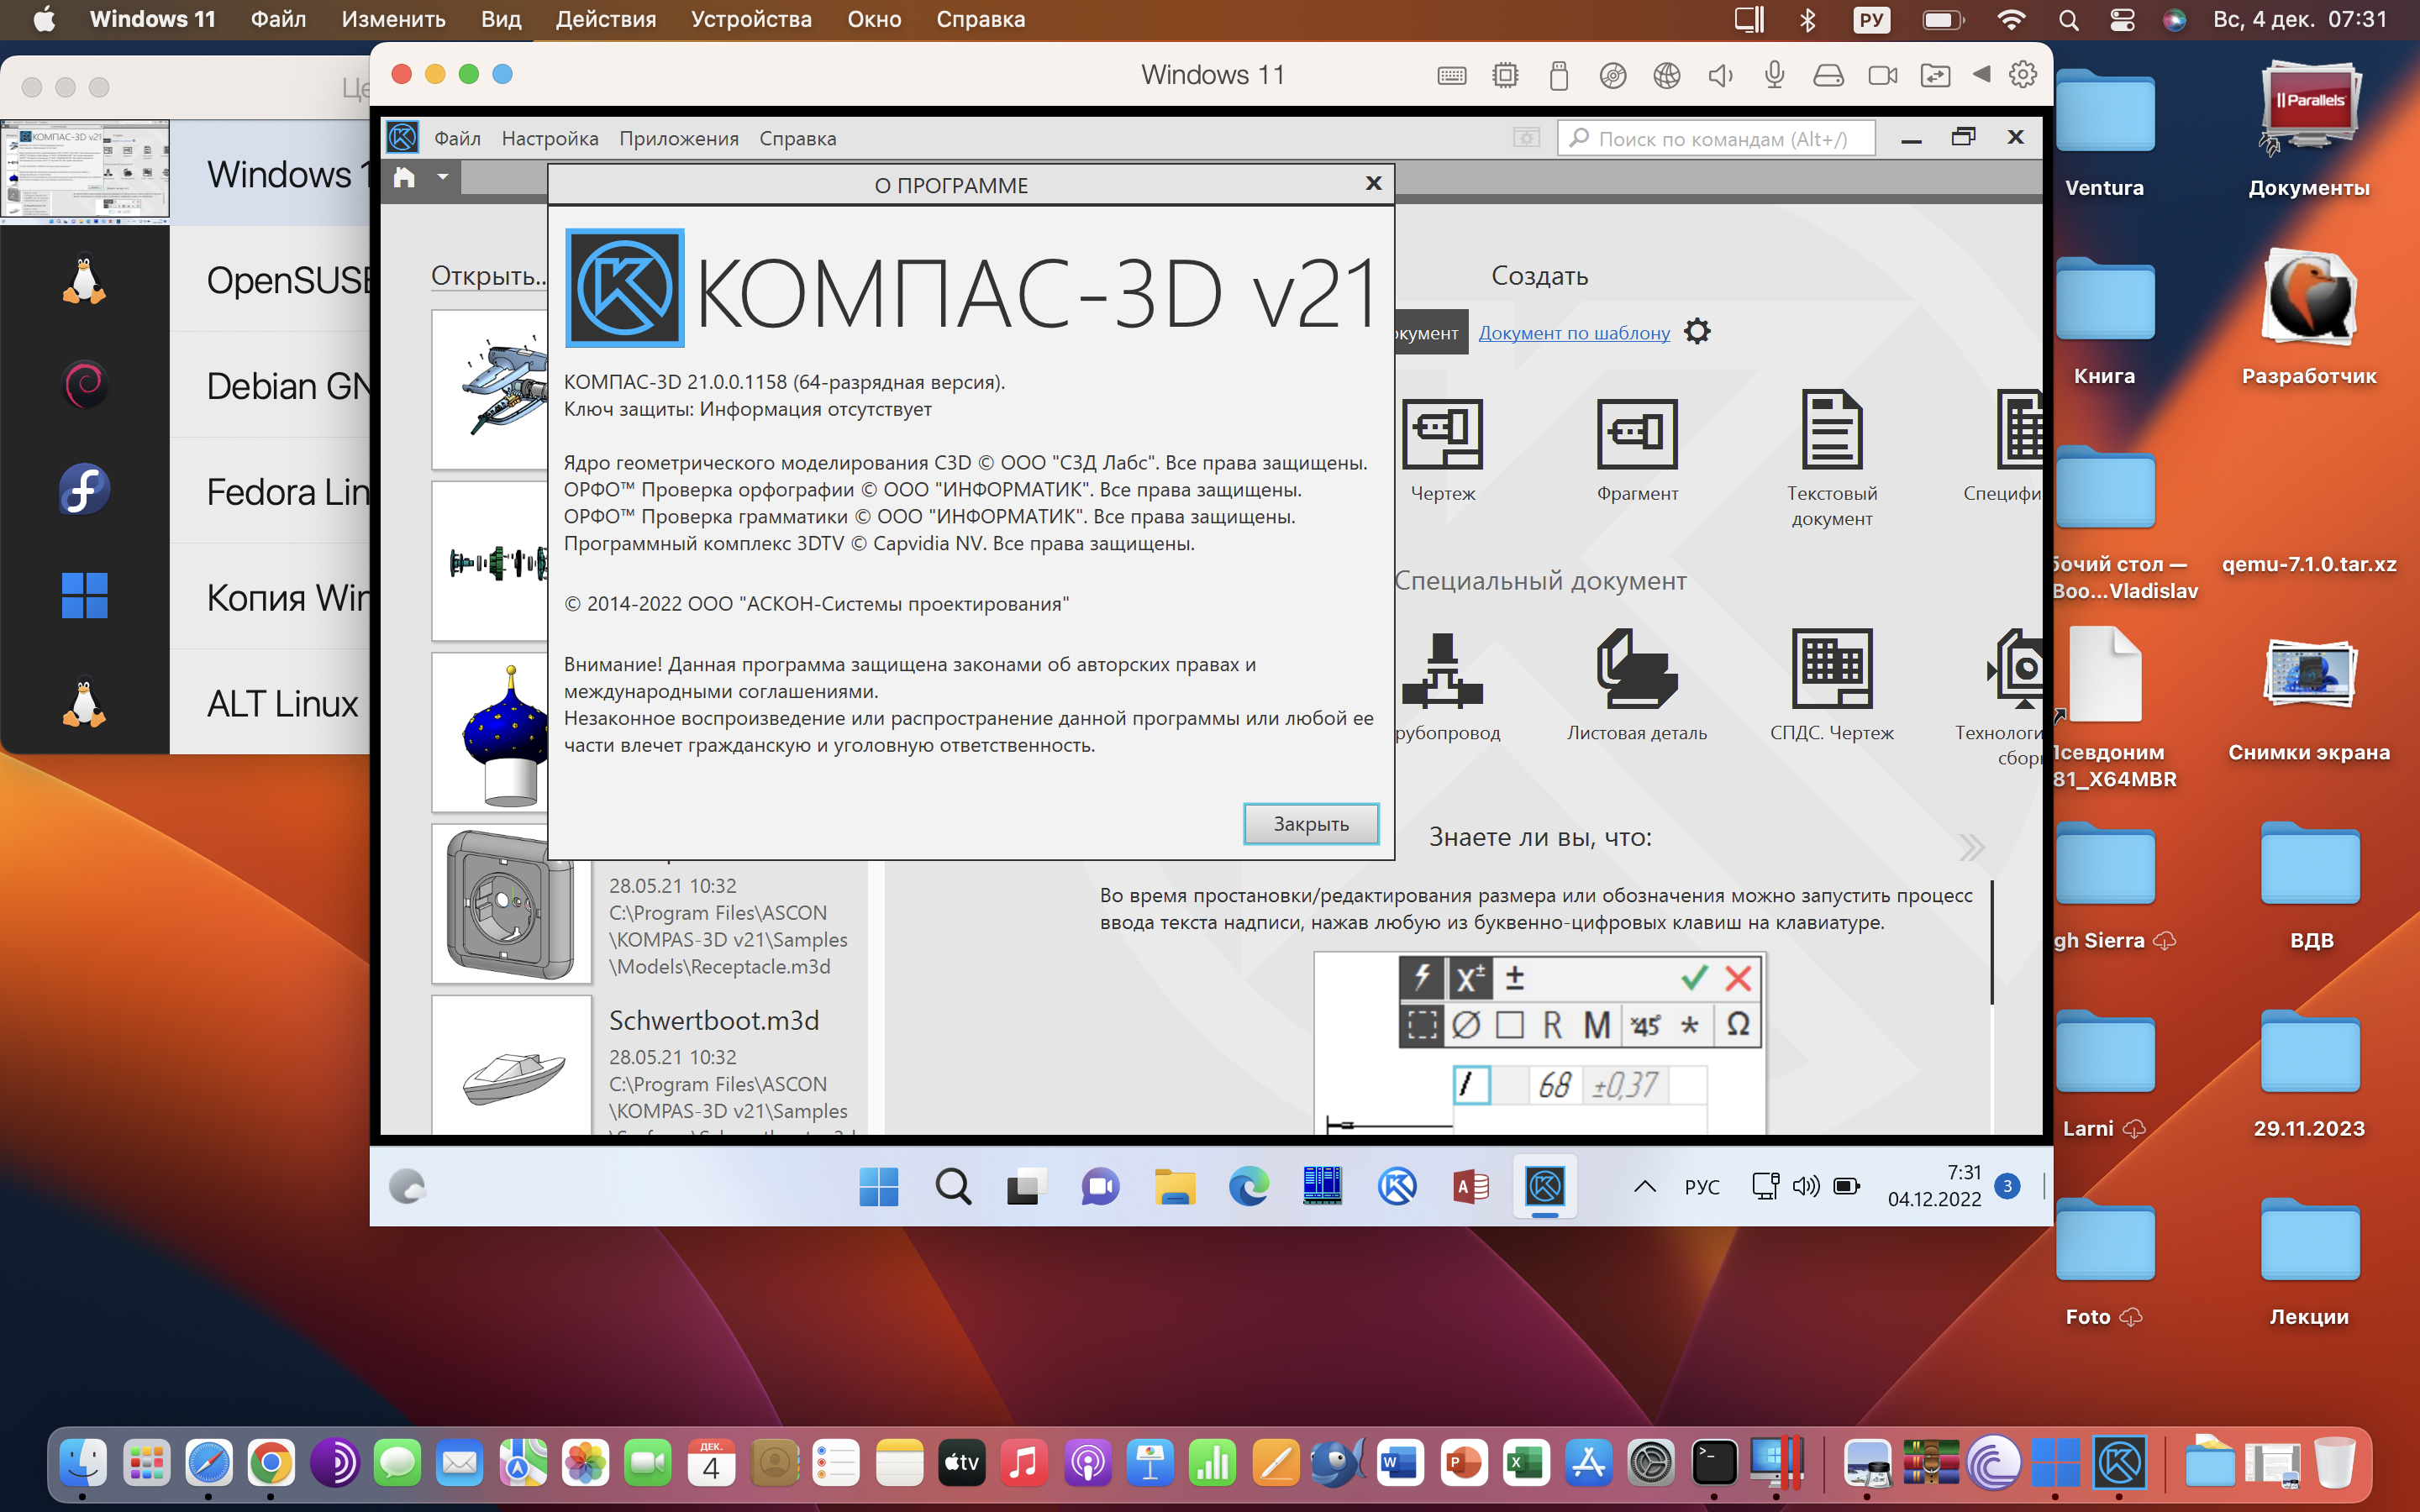Collapse Parallels toolbar with triangle arrow

pyautogui.click(x=1981, y=74)
